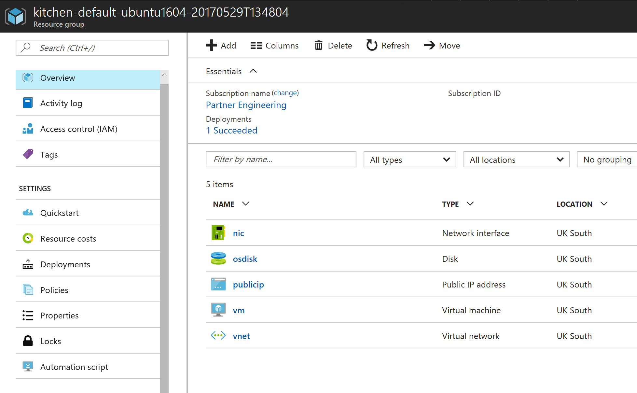Click the vnet virtual network icon

point(218,335)
